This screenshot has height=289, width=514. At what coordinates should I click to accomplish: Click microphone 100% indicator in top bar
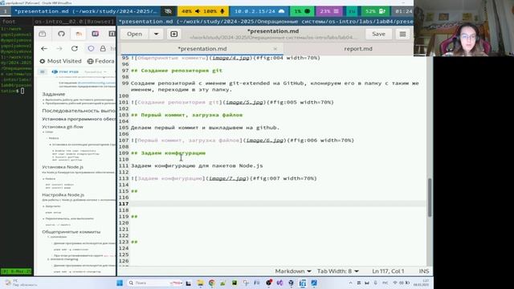point(214,11)
